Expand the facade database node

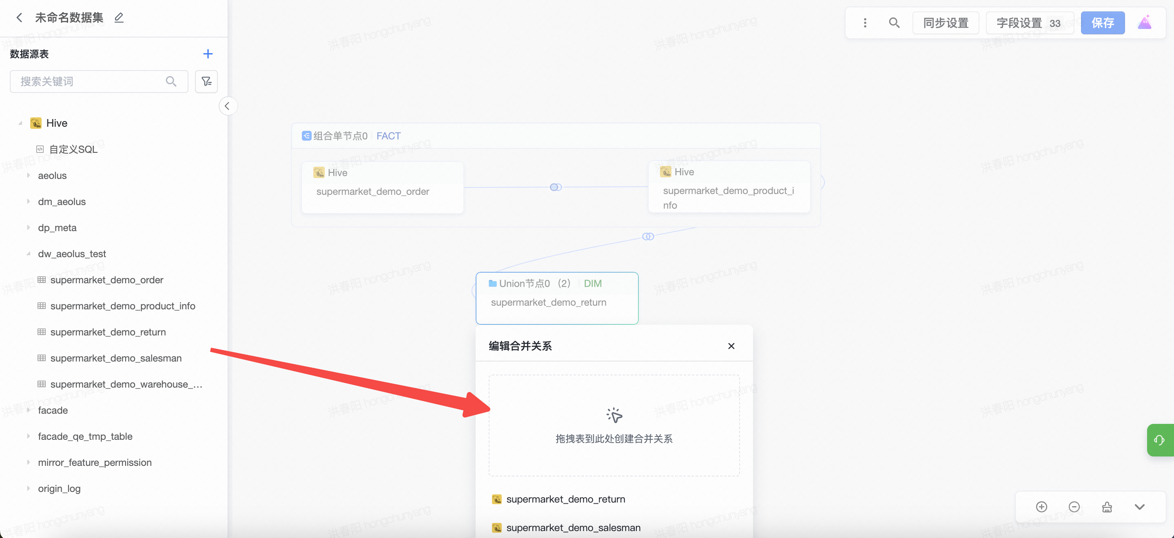28,410
